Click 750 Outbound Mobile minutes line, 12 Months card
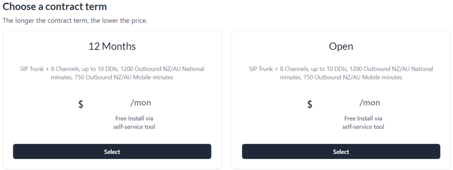Viewport: 453px width, 170px height. pos(112,77)
